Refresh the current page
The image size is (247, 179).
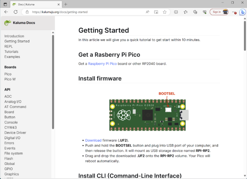[x=15, y=12]
